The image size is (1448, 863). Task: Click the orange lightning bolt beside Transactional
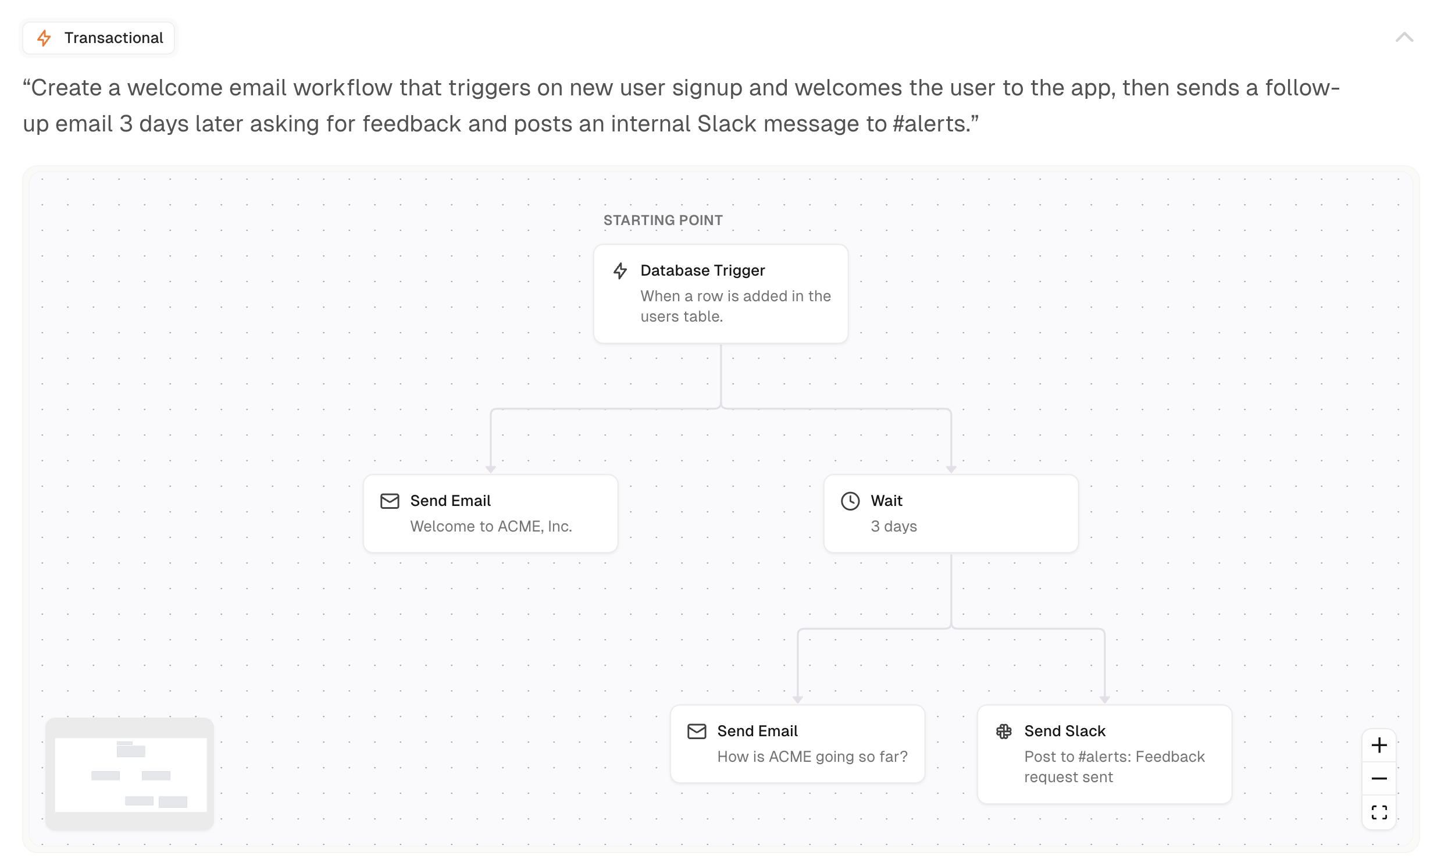pos(44,38)
